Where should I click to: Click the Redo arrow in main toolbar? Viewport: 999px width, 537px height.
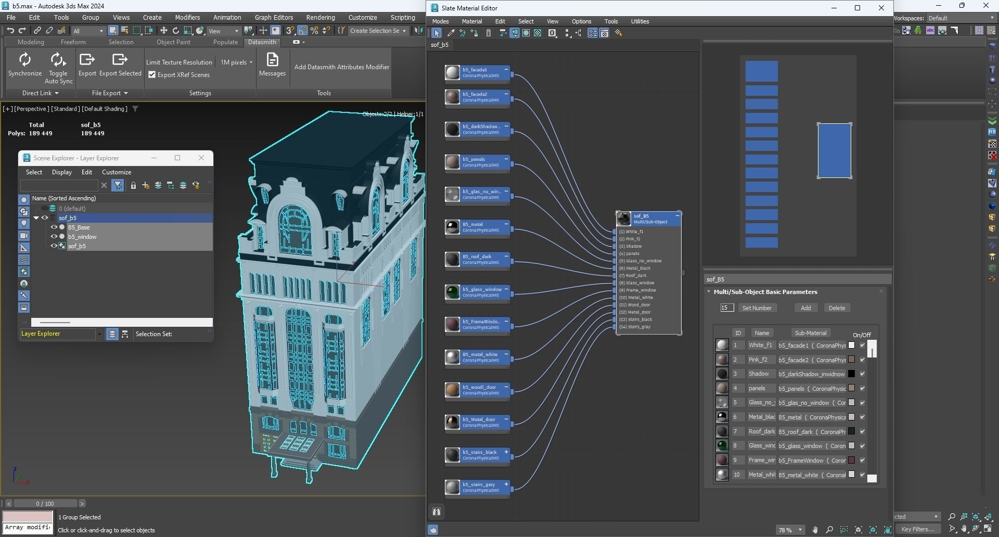pyautogui.click(x=22, y=31)
